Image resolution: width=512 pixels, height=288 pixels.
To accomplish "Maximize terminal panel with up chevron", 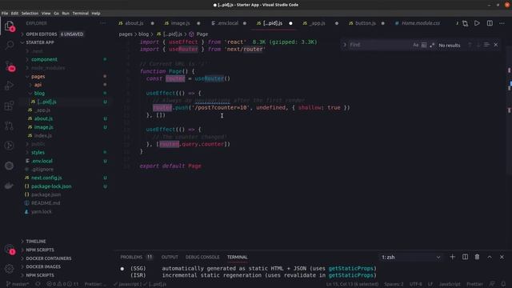I will [490, 257].
